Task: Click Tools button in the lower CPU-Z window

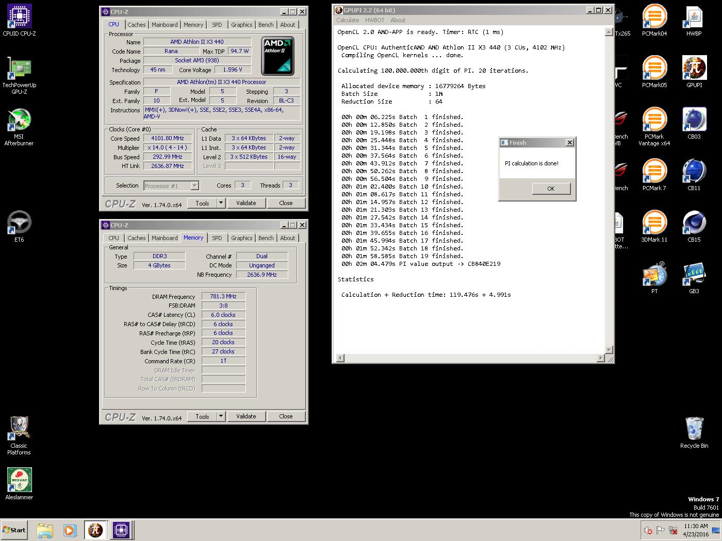Action: [x=202, y=416]
